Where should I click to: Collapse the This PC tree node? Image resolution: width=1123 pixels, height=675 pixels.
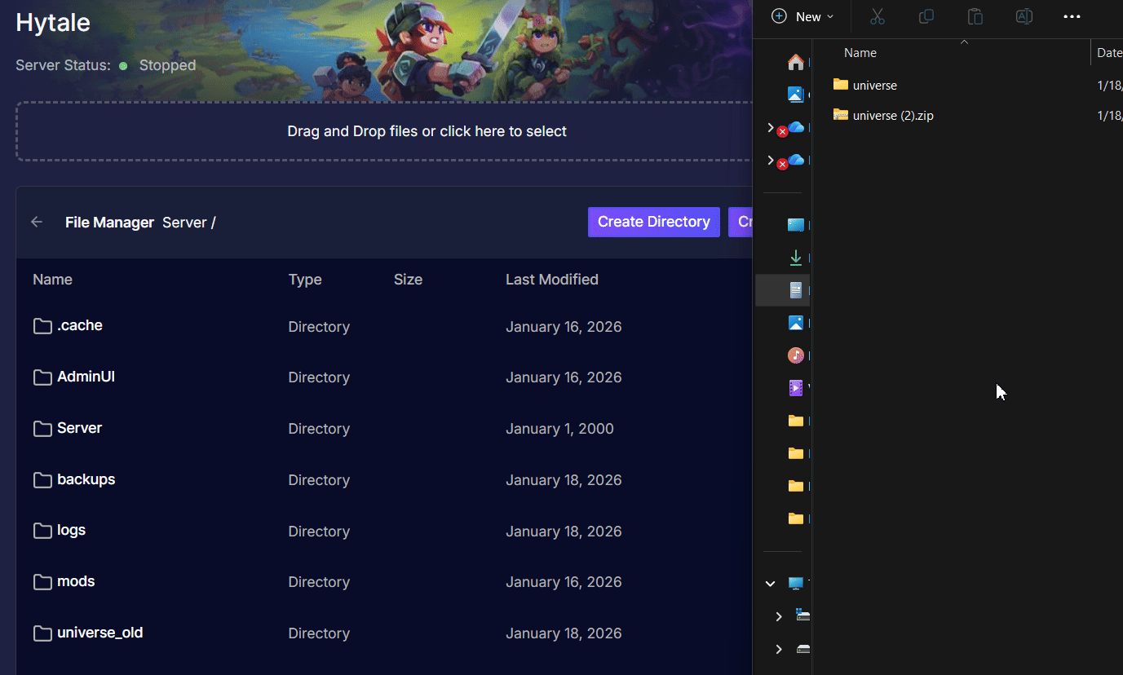click(x=771, y=584)
